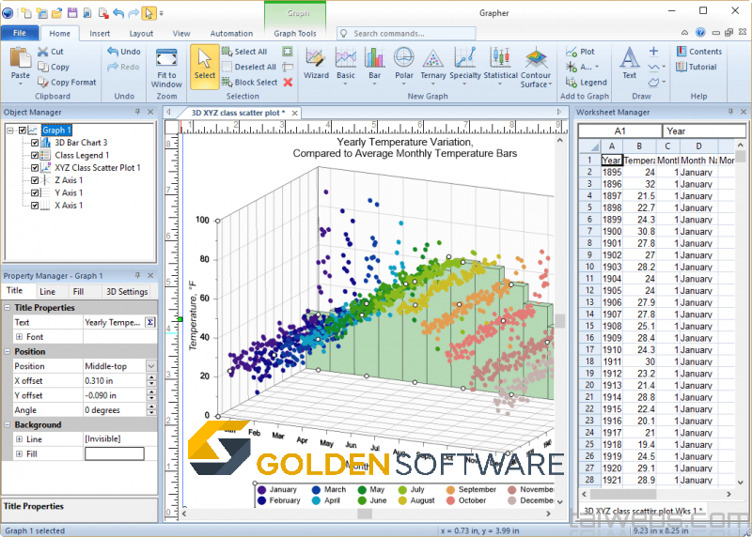The width and height of the screenshot is (752, 537).
Task: Click the Copy button
Action: (54, 67)
